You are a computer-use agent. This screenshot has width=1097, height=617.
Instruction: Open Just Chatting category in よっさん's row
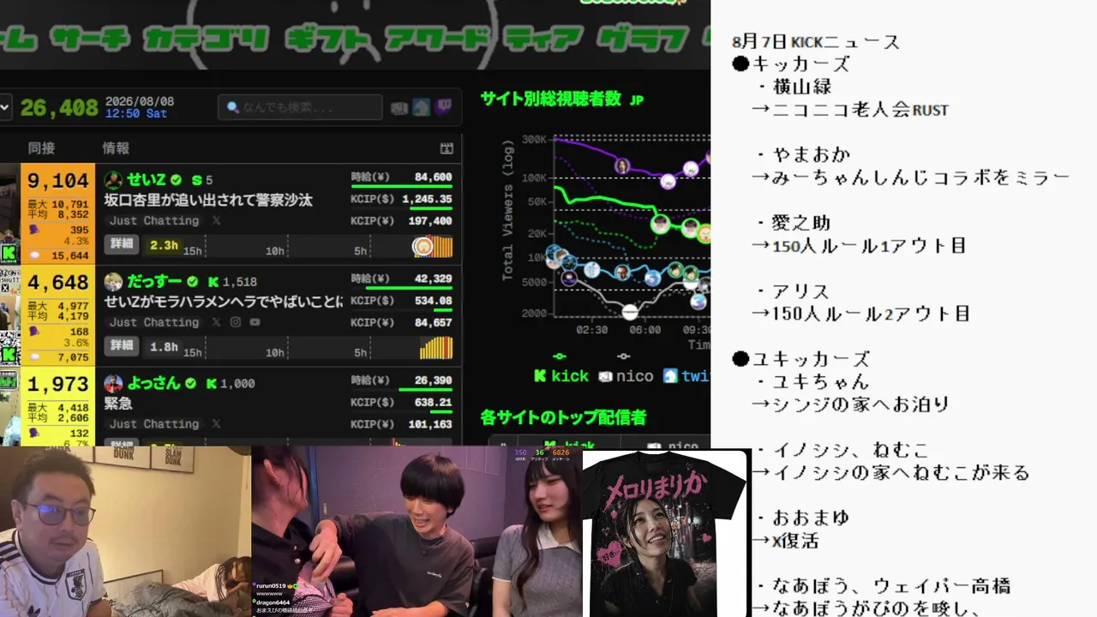154,424
